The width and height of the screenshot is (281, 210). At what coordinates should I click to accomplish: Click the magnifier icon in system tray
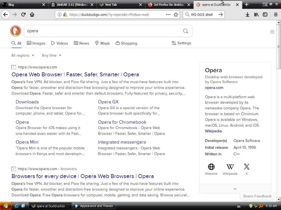coord(261,206)
